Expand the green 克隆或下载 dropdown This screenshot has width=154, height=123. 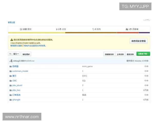[143, 54]
